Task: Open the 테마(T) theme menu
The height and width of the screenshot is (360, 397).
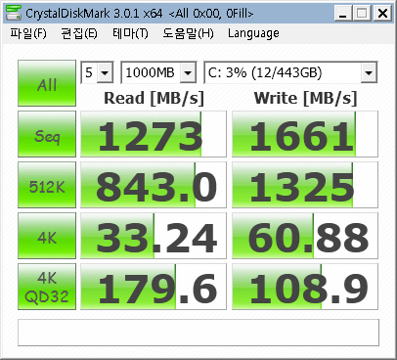Action: 130,33
